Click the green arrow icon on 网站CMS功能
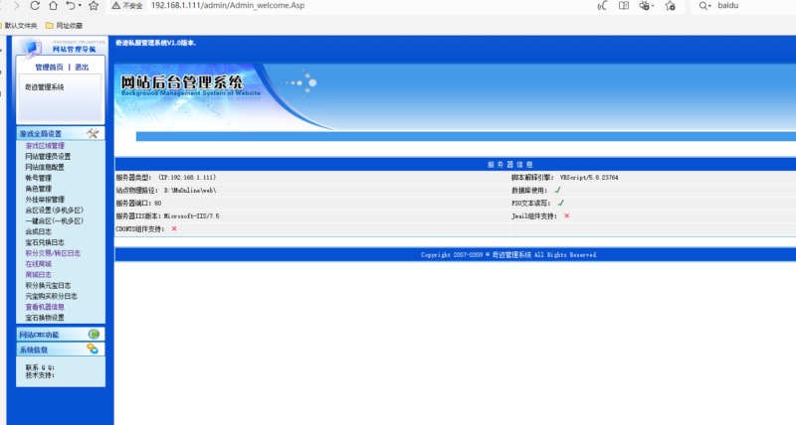Viewport: 796px width, 425px height. pyautogui.click(x=94, y=335)
